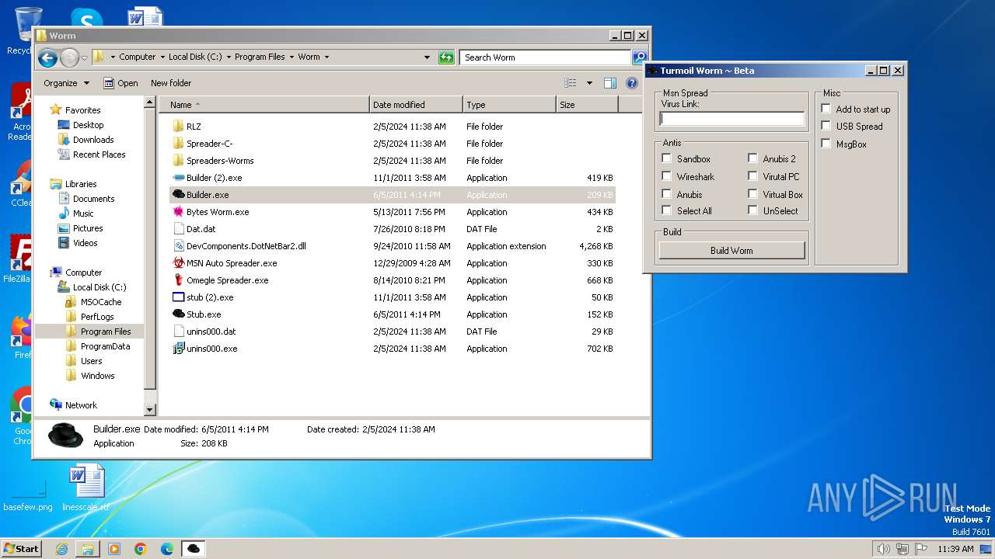This screenshot has width=995, height=559.
Task: Tick the Anubis checkbox
Action: click(x=666, y=194)
